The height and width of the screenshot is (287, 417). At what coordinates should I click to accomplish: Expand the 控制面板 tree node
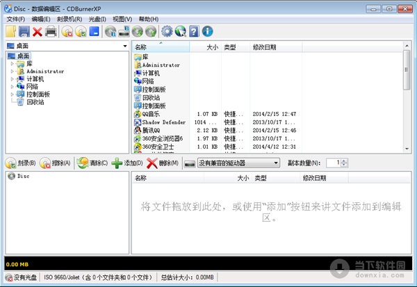(12, 95)
